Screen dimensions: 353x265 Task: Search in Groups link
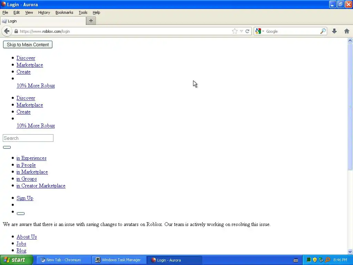tap(27, 179)
